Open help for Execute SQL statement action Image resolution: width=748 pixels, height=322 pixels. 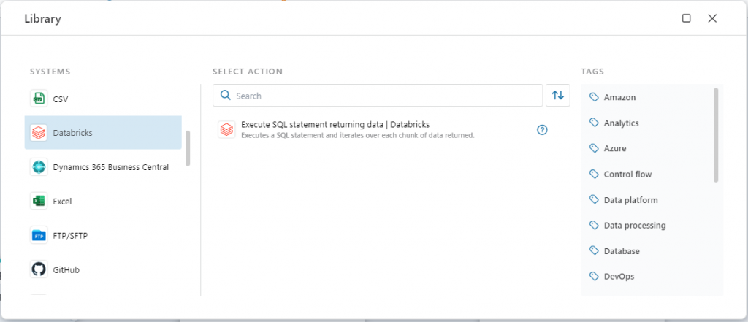[543, 130]
